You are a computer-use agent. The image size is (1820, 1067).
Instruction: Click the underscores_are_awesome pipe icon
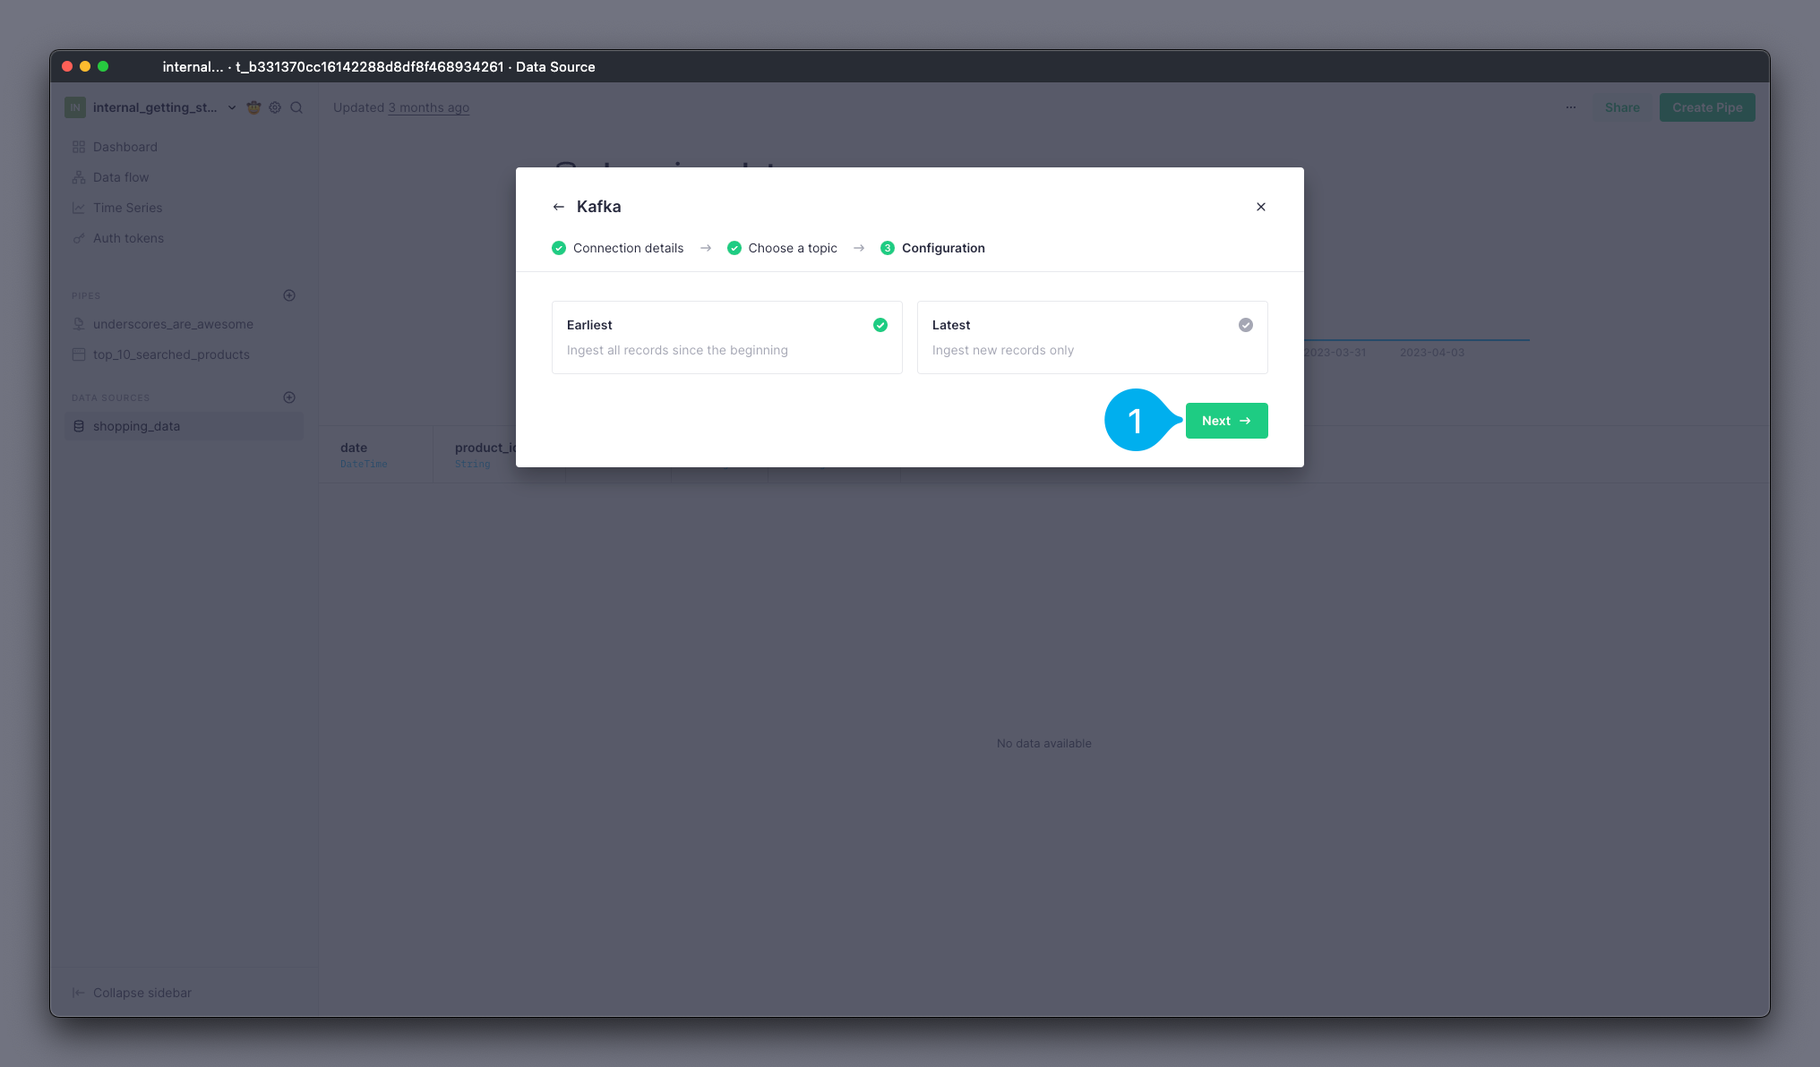click(x=79, y=324)
